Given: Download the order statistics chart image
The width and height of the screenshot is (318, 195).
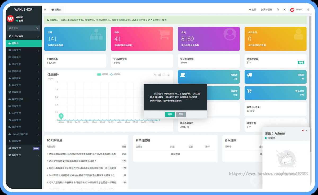Looking at the screenshot, I should tap(168, 75).
